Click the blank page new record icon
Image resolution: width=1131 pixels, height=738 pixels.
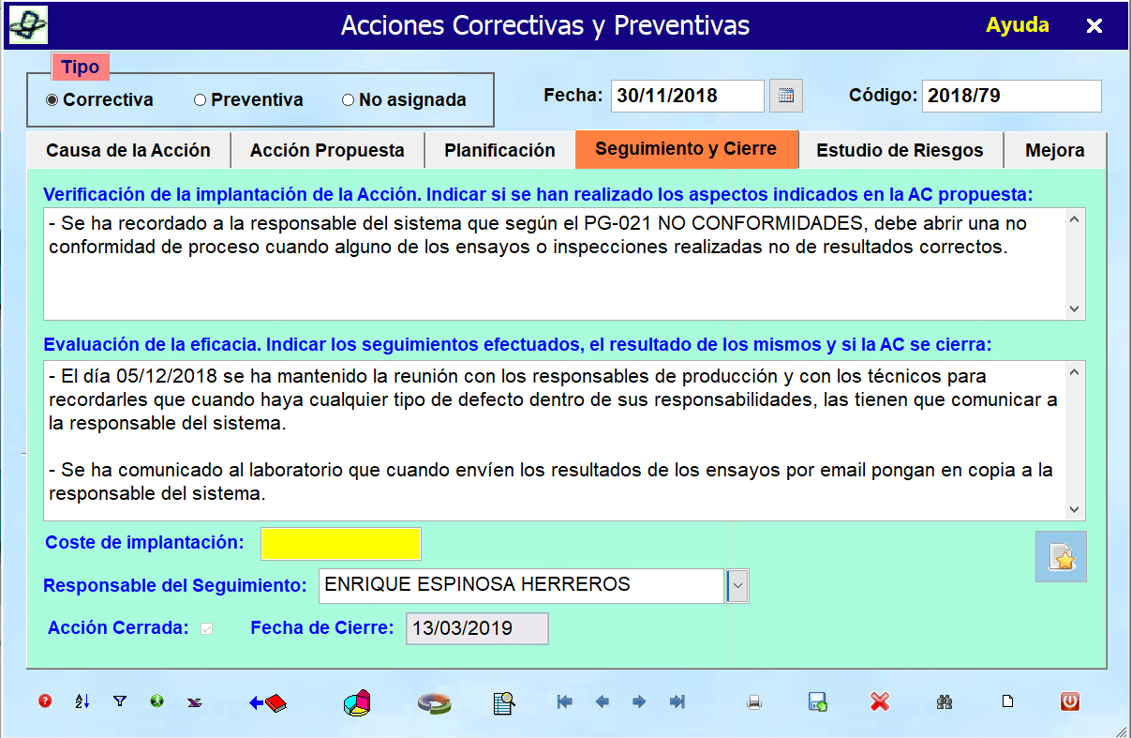tap(1008, 701)
